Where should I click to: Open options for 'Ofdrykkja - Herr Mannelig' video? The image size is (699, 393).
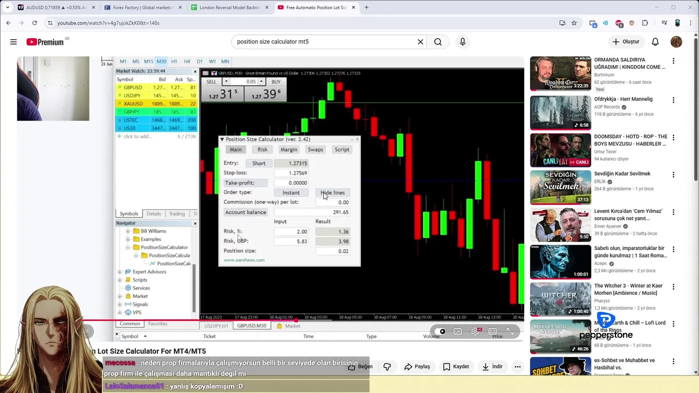coord(673,100)
